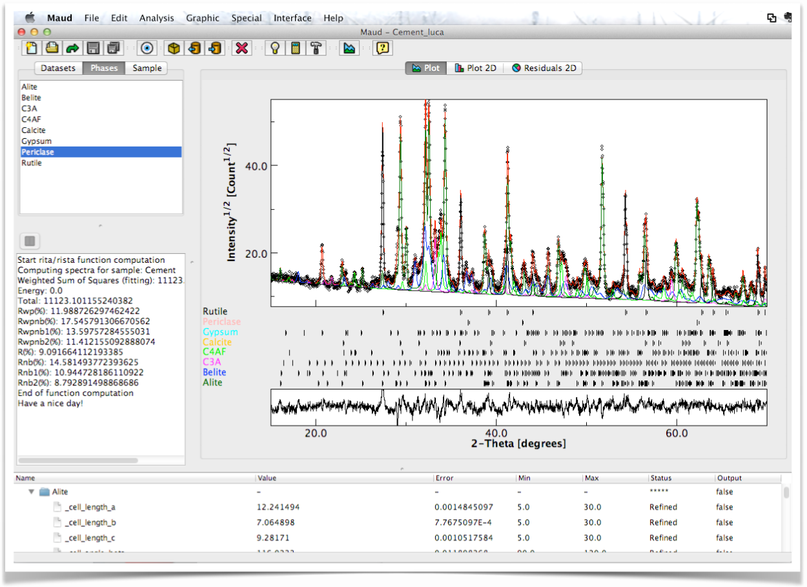Click the gray stop square button
Screen dimensions: 807x587
(x=29, y=241)
